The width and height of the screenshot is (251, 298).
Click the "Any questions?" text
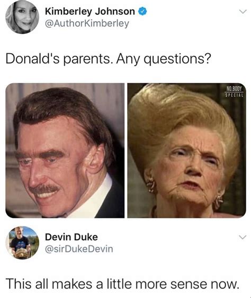(x=164, y=59)
